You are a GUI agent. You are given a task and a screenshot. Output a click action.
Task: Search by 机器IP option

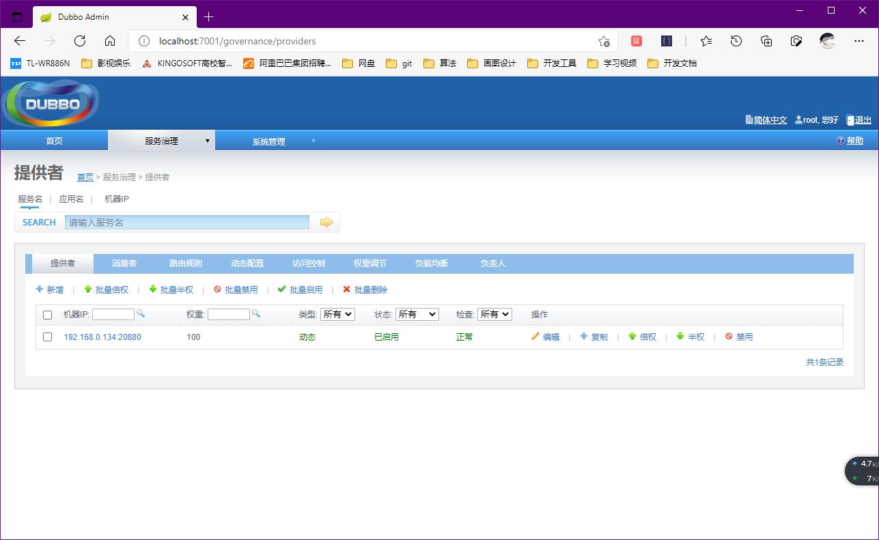(117, 199)
